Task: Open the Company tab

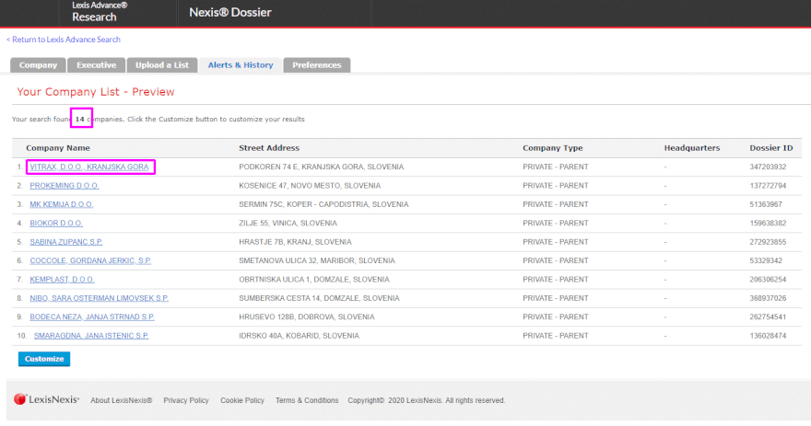Action: coord(39,65)
